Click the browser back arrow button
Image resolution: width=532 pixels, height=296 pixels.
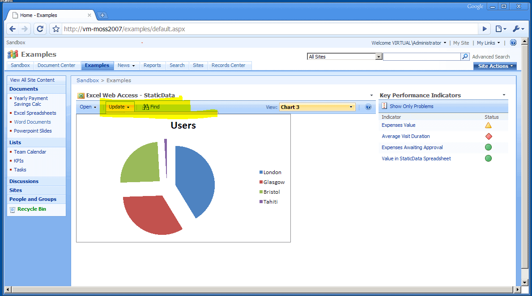click(13, 29)
